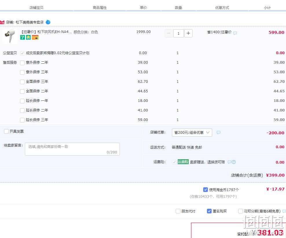Open the blue Wangwang chat icon for the store

[x=48, y=22]
